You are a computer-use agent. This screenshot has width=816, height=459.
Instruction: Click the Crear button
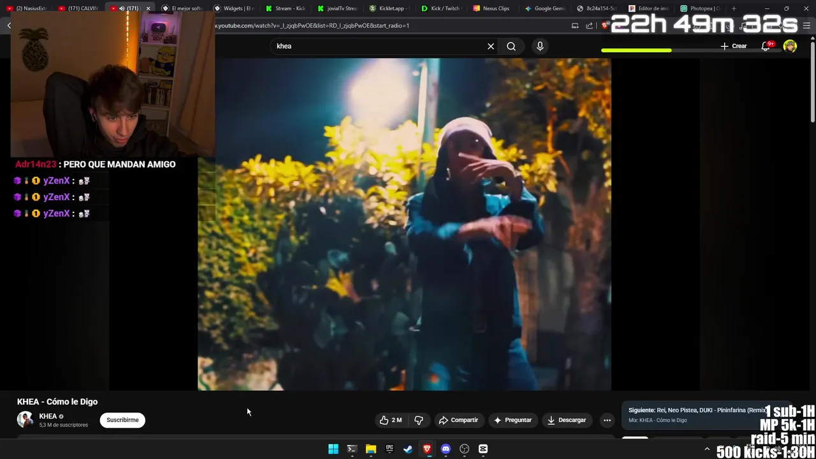pyautogui.click(x=733, y=46)
